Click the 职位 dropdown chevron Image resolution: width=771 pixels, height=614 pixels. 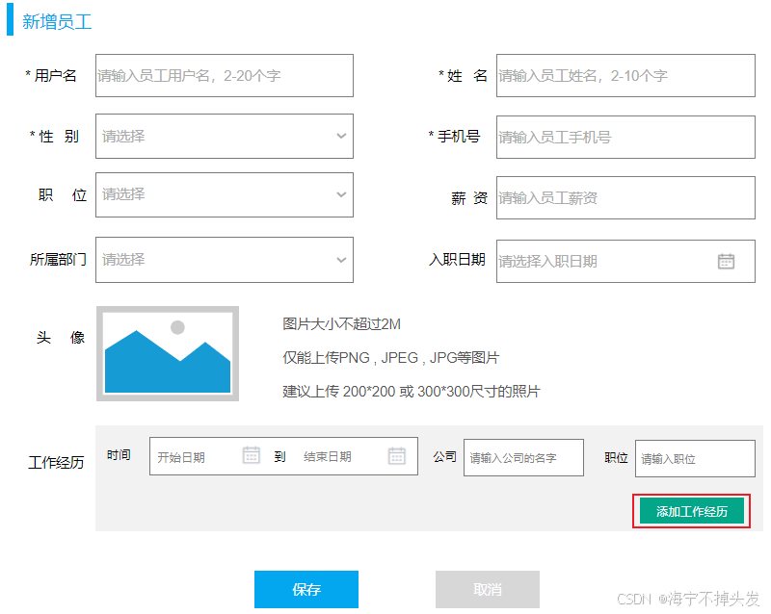click(341, 194)
